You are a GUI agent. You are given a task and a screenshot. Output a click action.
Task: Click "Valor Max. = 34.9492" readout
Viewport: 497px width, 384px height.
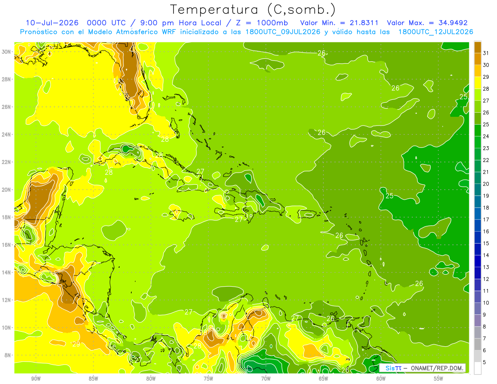pyautogui.click(x=427, y=23)
